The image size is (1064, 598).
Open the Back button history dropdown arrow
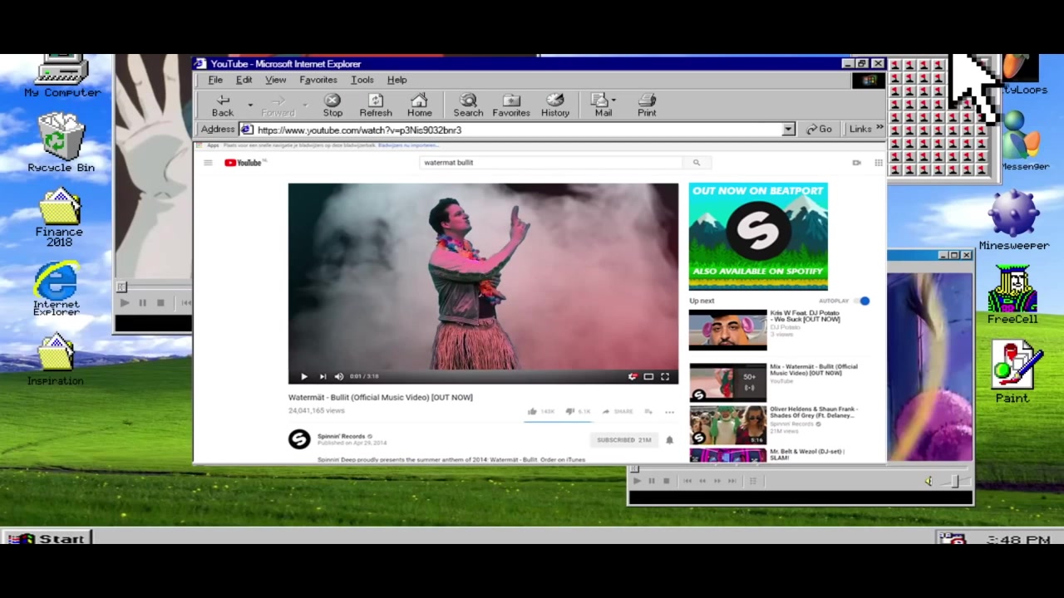click(249, 105)
